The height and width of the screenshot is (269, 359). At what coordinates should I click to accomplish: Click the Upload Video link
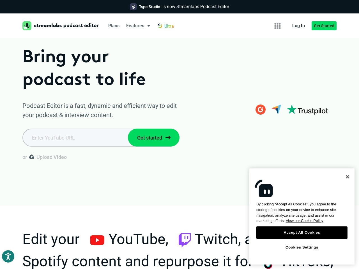[x=52, y=157]
